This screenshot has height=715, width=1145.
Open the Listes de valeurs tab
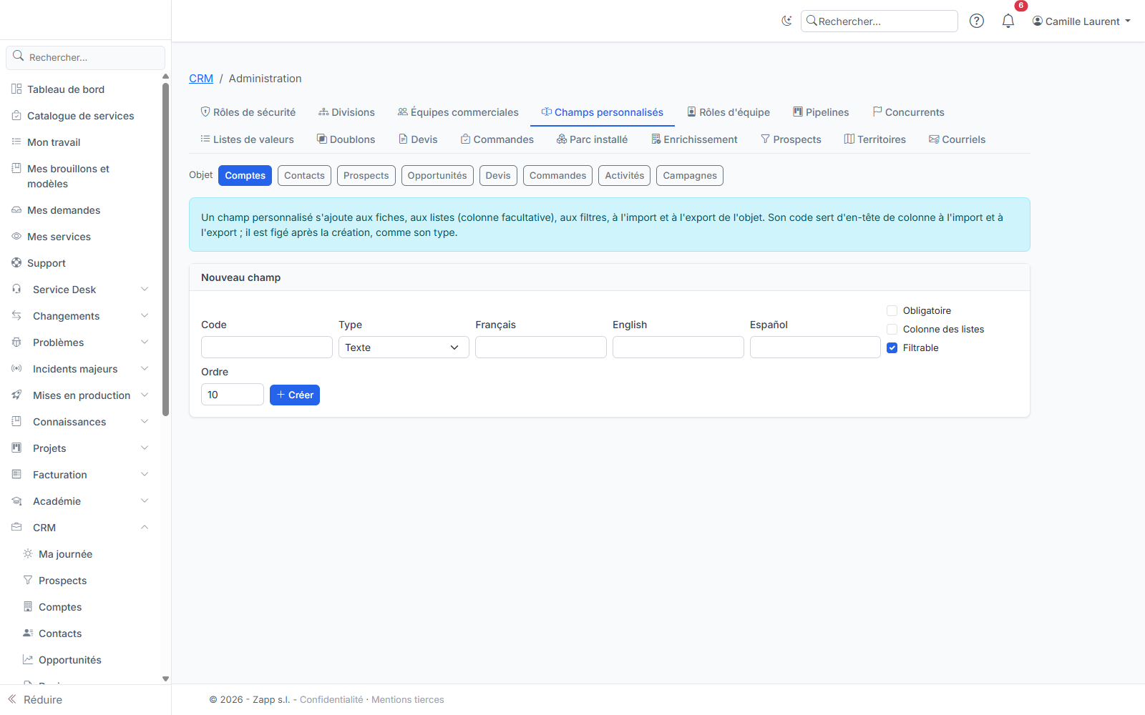point(247,139)
